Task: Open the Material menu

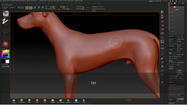Action: [44, 3]
